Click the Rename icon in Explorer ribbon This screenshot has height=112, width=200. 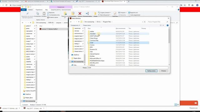(x=87, y=13)
